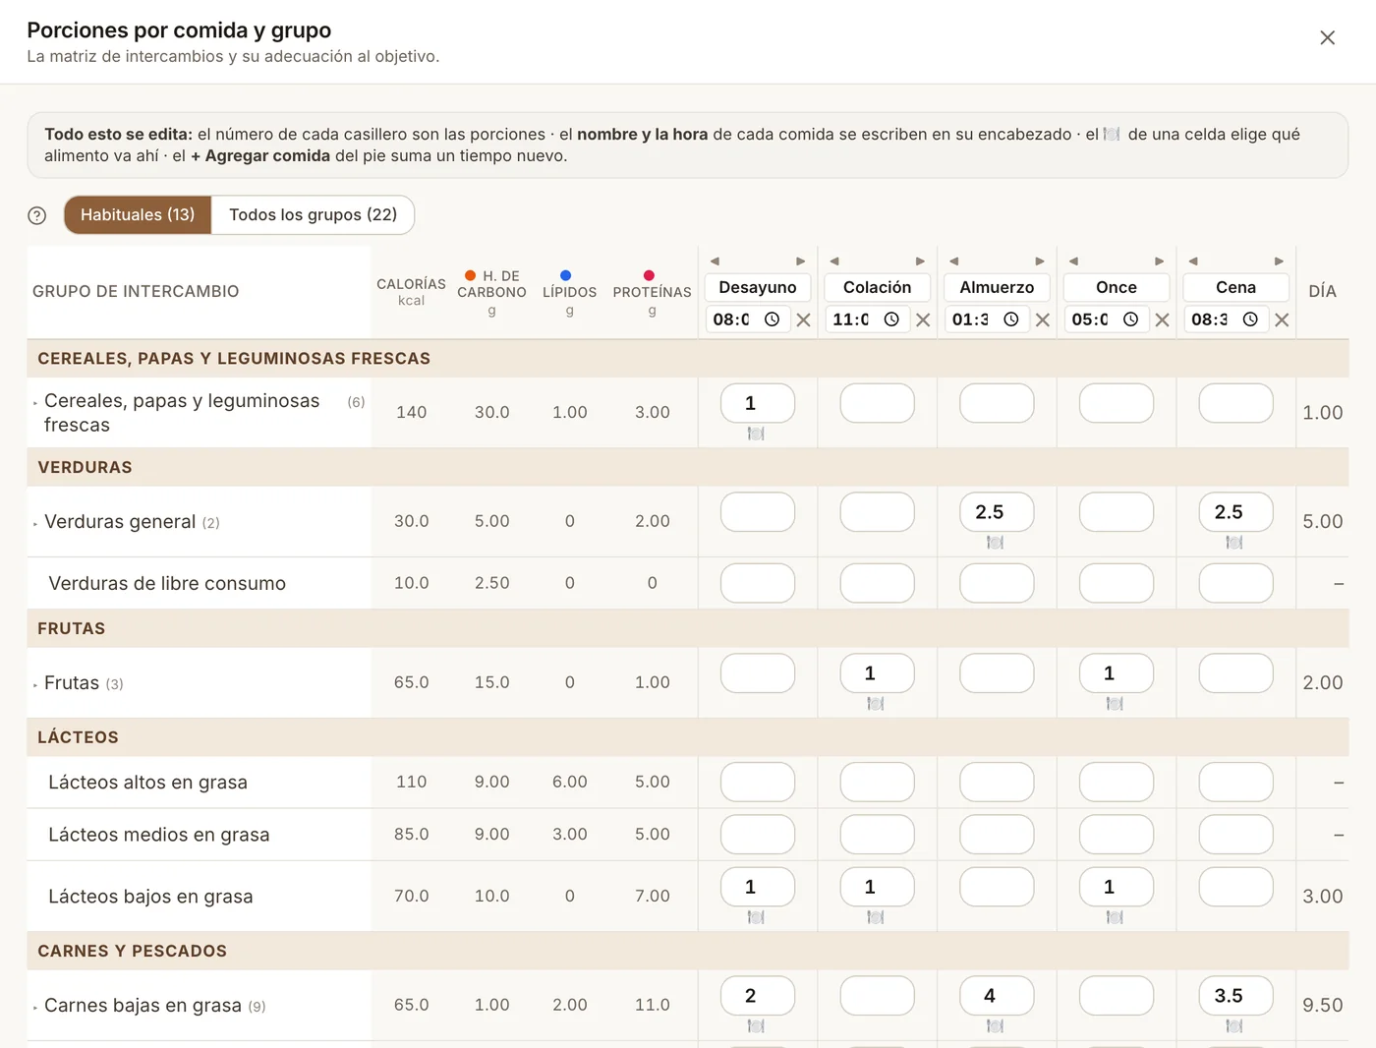Image resolution: width=1376 pixels, height=1048 pixels.
Task: Select the Habituales (13) tab
Action: pos(138,215)
